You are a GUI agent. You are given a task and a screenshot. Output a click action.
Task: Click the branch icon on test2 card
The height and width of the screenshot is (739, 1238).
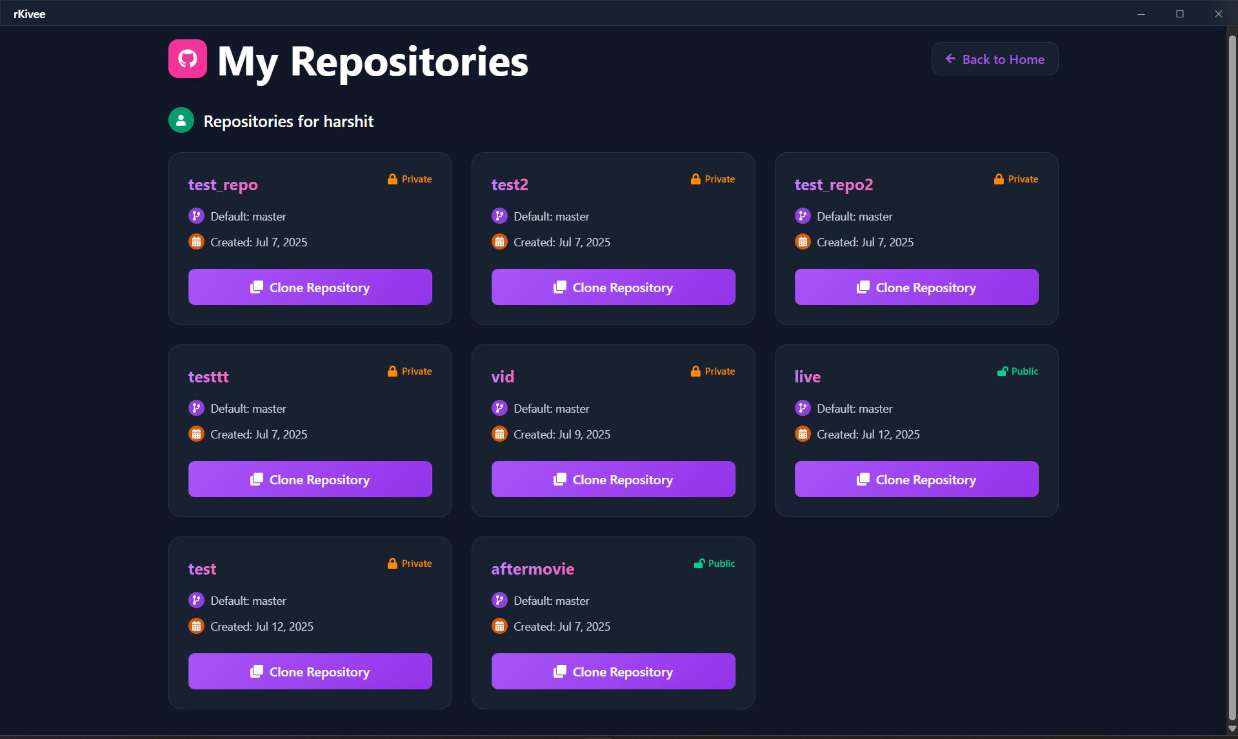pos(499,216)
